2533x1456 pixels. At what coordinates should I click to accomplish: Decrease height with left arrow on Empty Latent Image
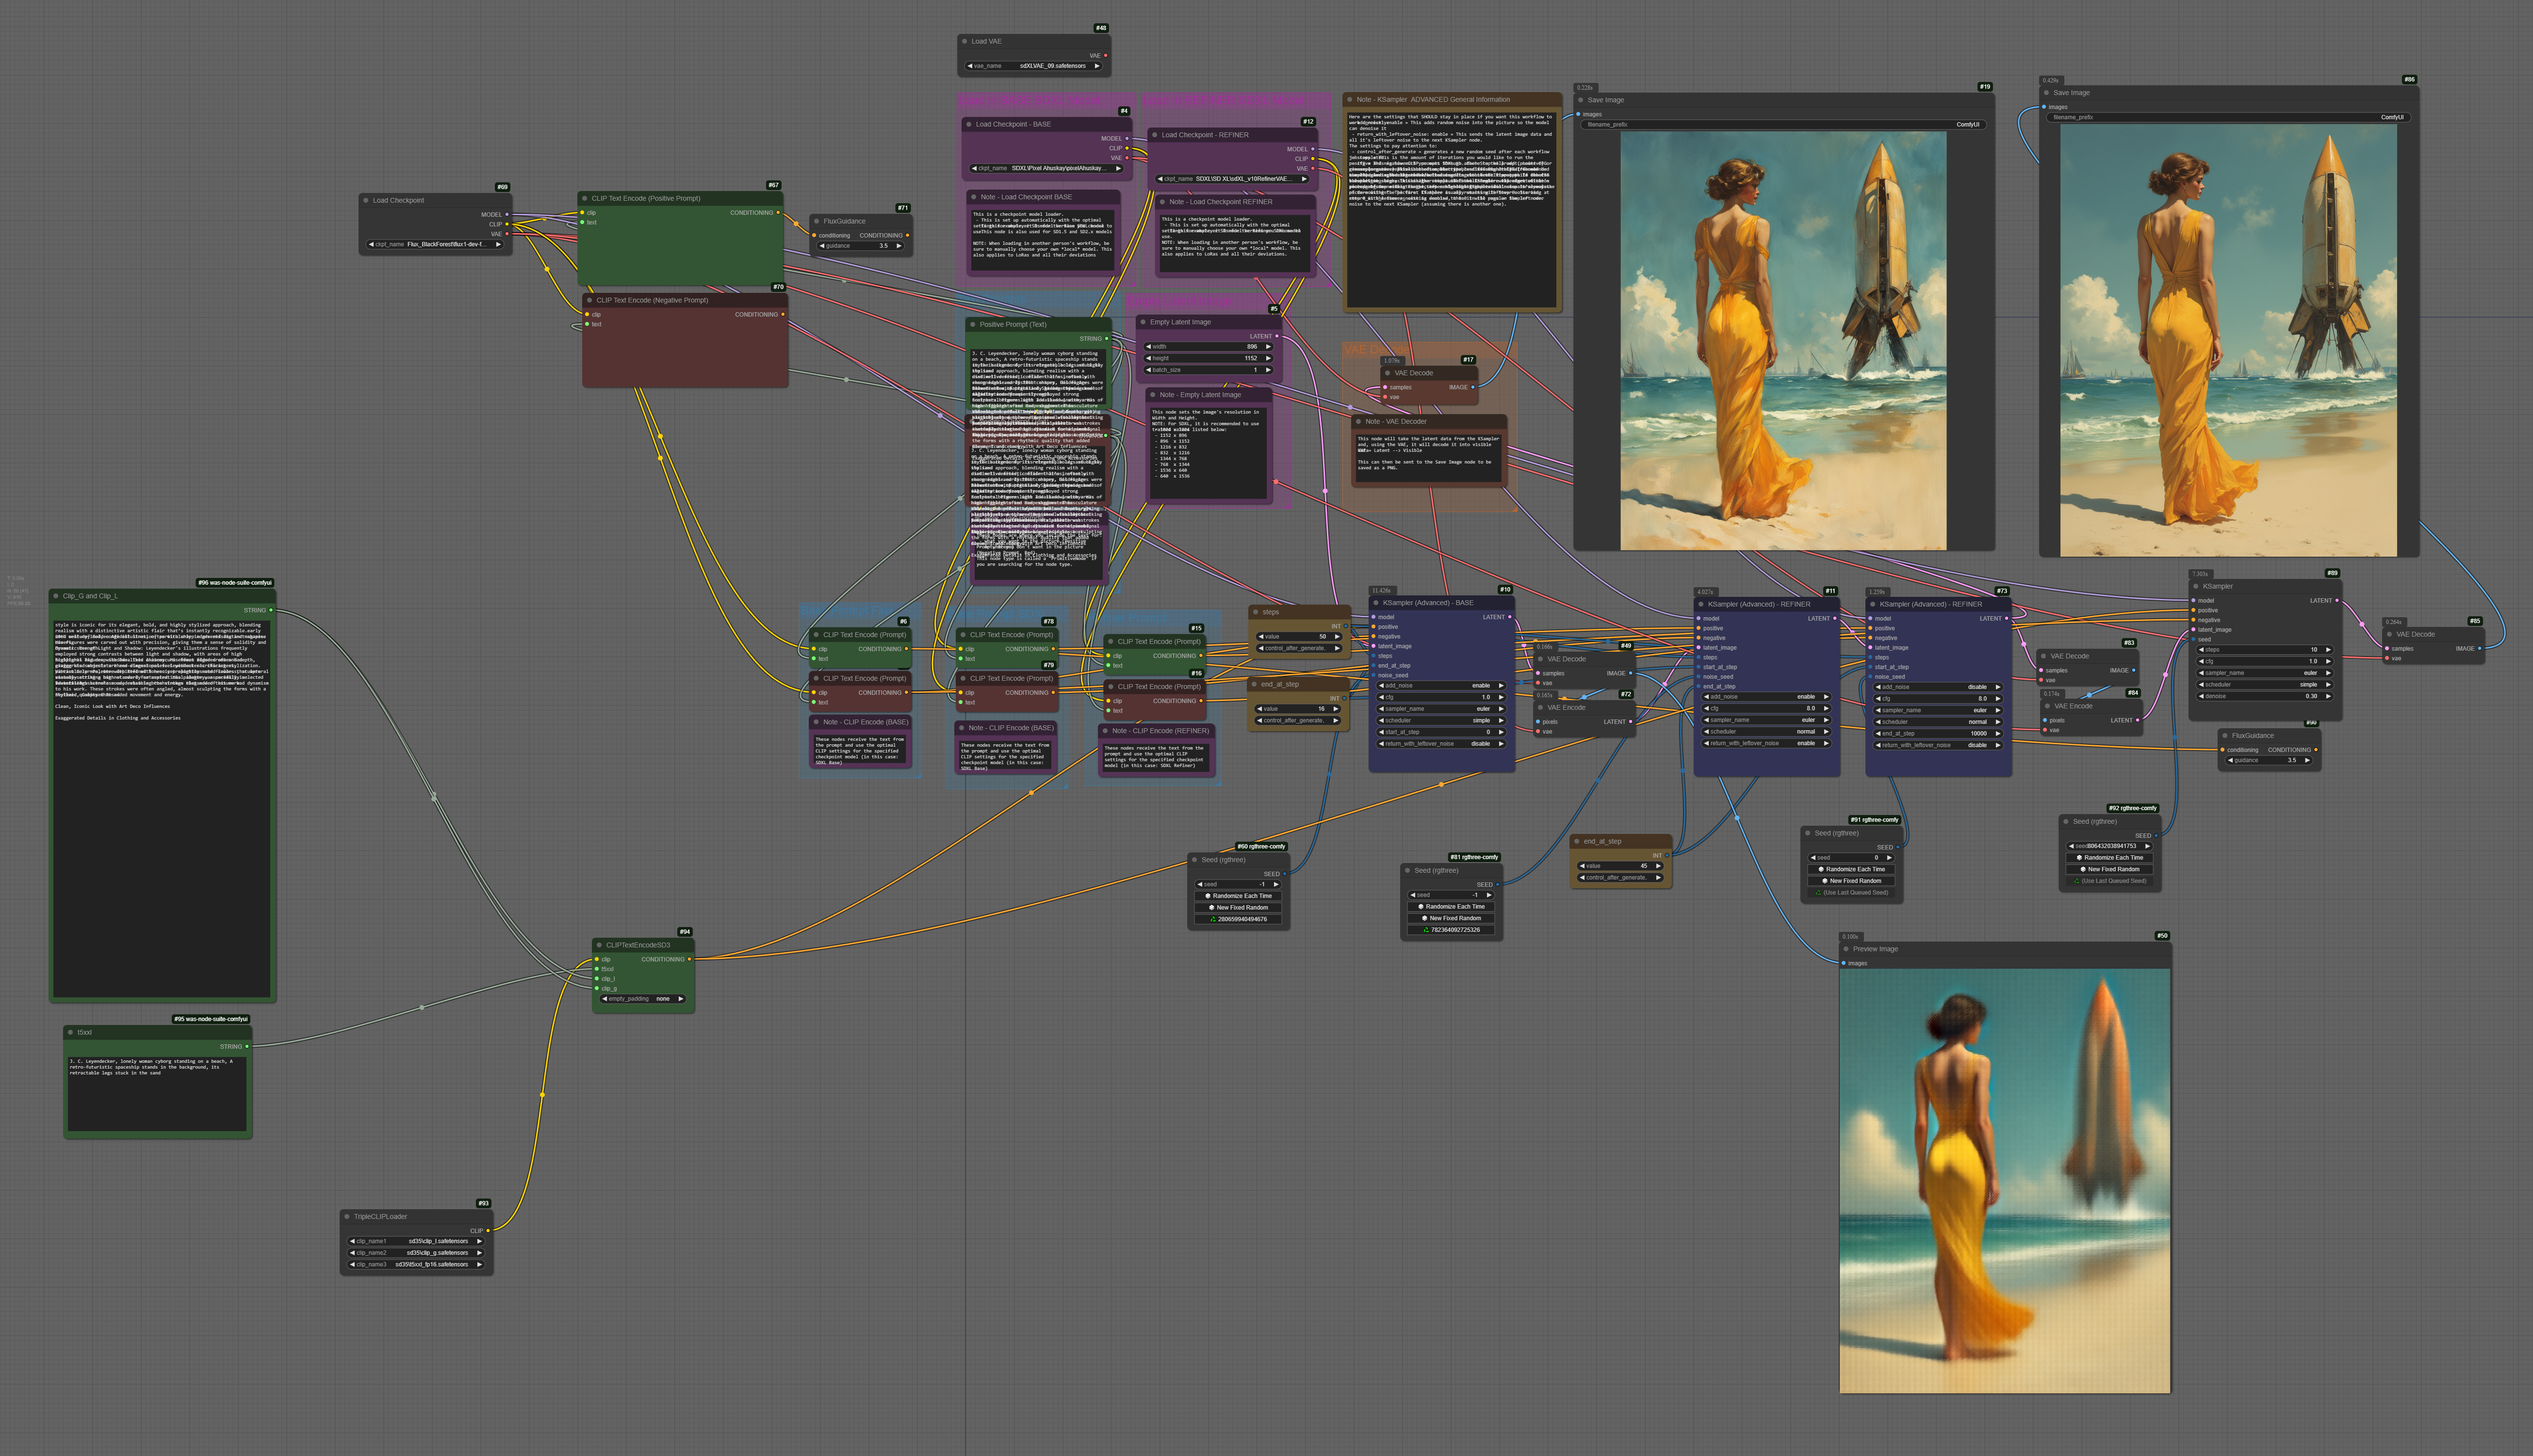point(1148,358)
